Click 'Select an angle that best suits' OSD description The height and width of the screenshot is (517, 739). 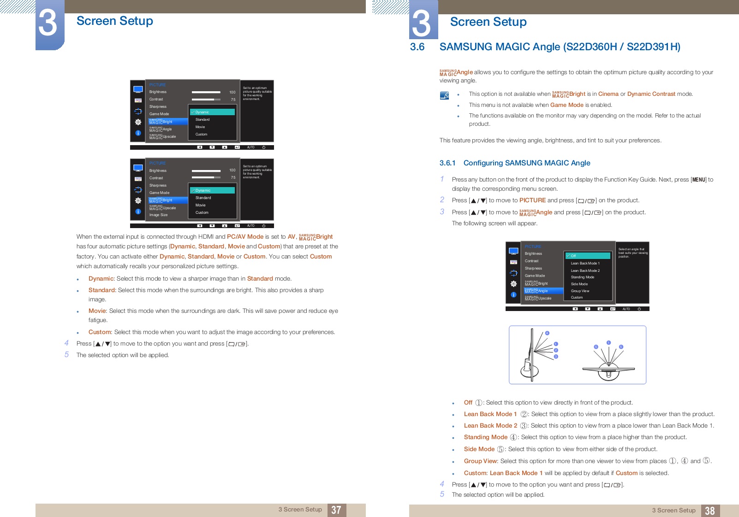(x=633, y=253)
